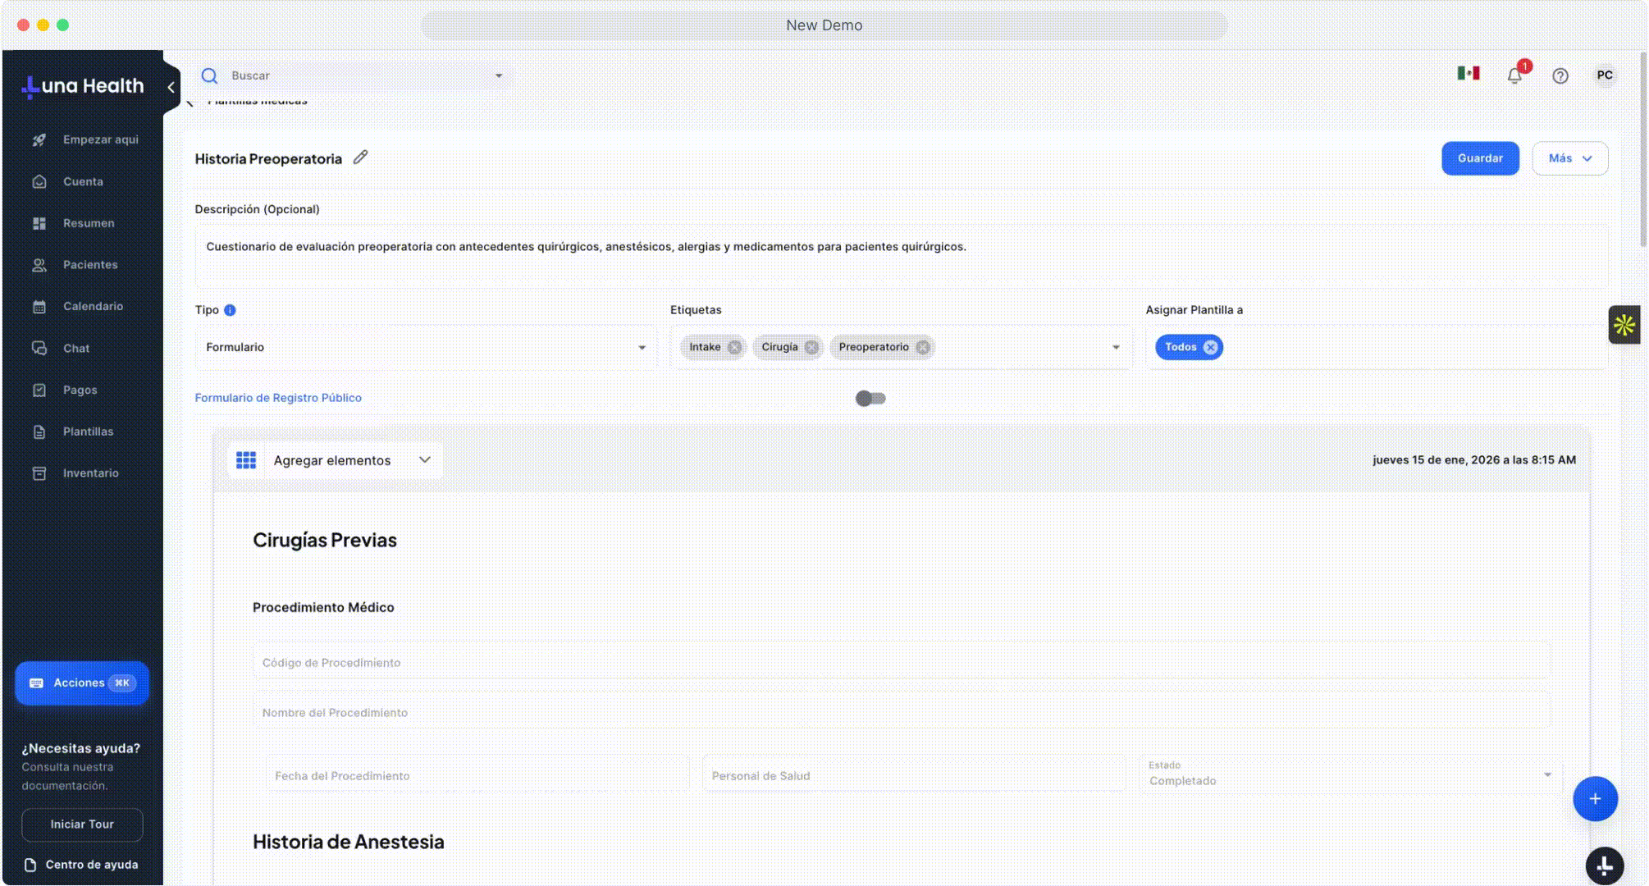The image size is (1649, 886).
Task: Open the Tipo Formulario dropdown
Action: point(425,347)
